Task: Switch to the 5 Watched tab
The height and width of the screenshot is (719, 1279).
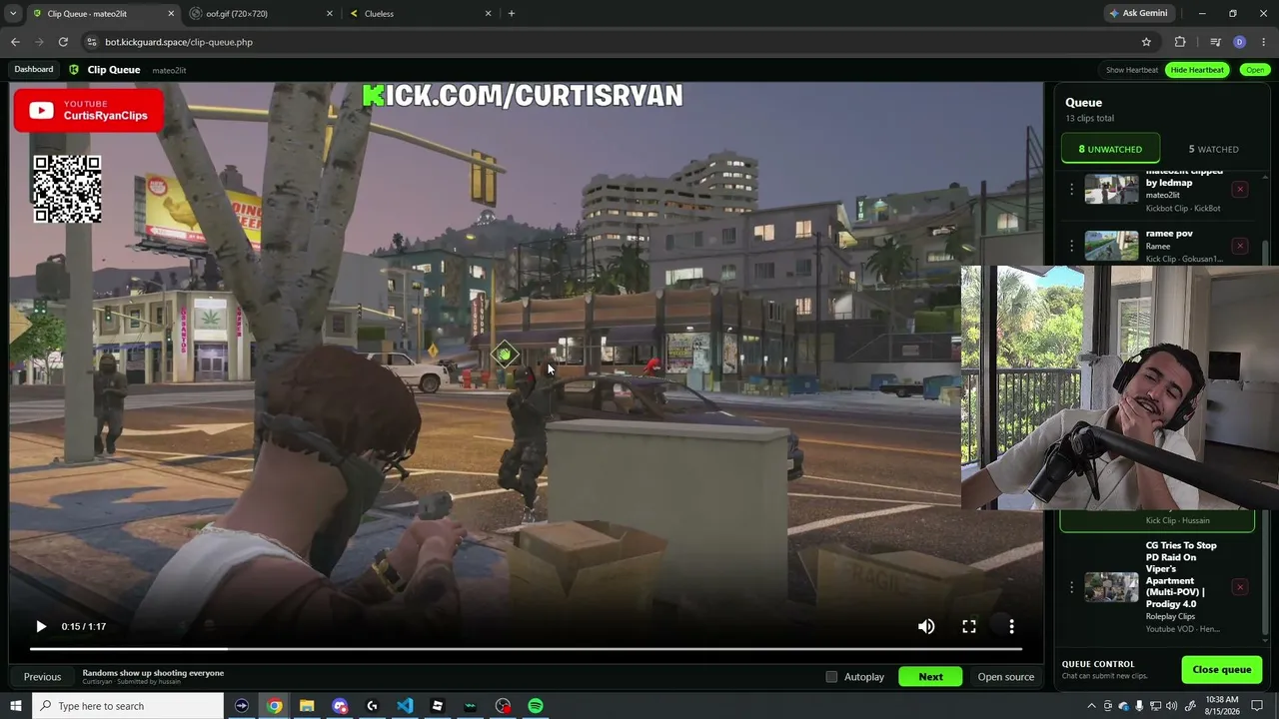Action: pyautogui.click(x=1213, y=149)
